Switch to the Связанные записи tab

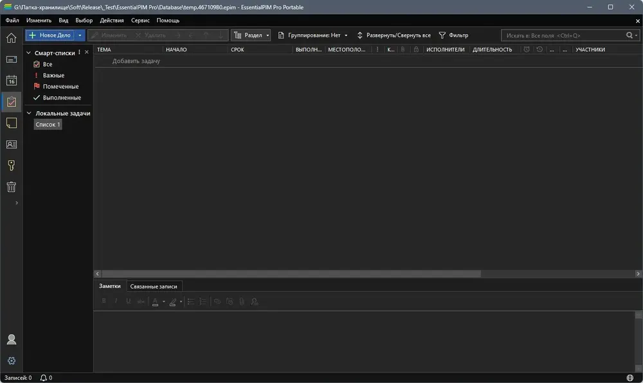pyautogui.click(x=154, y=287)
